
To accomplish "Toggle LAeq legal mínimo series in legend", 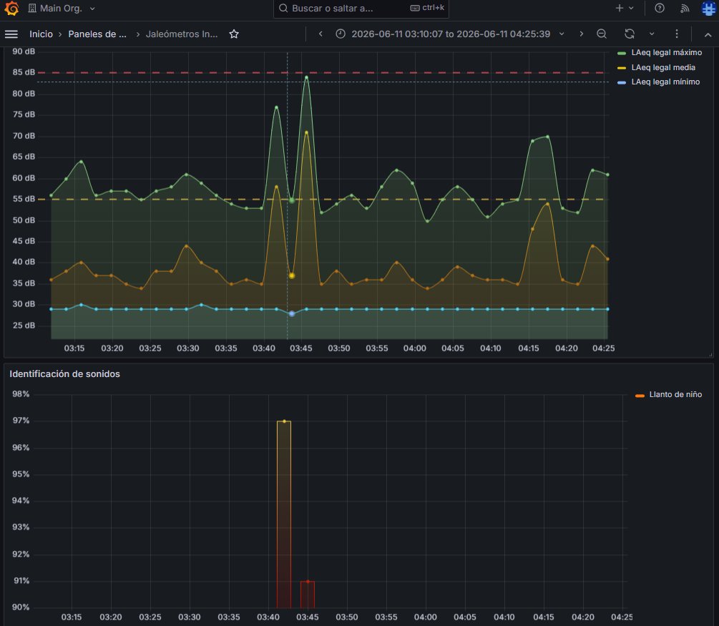I will pyautogui.click(x=665, y=82).
